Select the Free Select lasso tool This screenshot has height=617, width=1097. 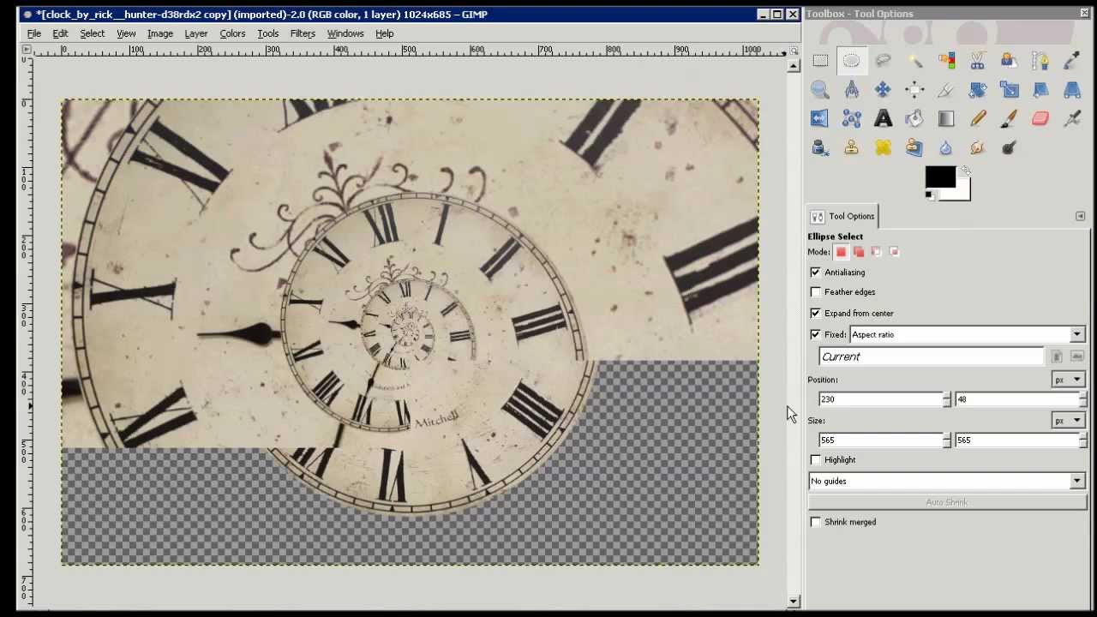pos(883,60)
